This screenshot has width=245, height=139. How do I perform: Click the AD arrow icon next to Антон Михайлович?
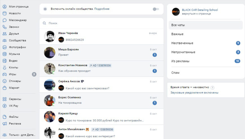click(x=93, y=129)
